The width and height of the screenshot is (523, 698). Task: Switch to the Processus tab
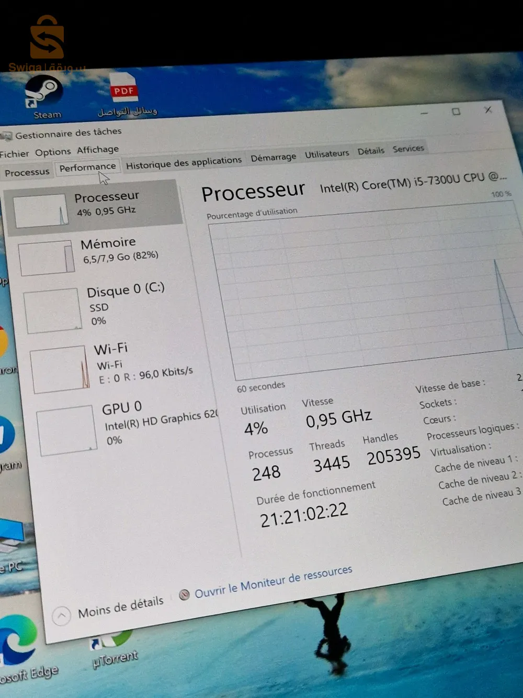27,172
